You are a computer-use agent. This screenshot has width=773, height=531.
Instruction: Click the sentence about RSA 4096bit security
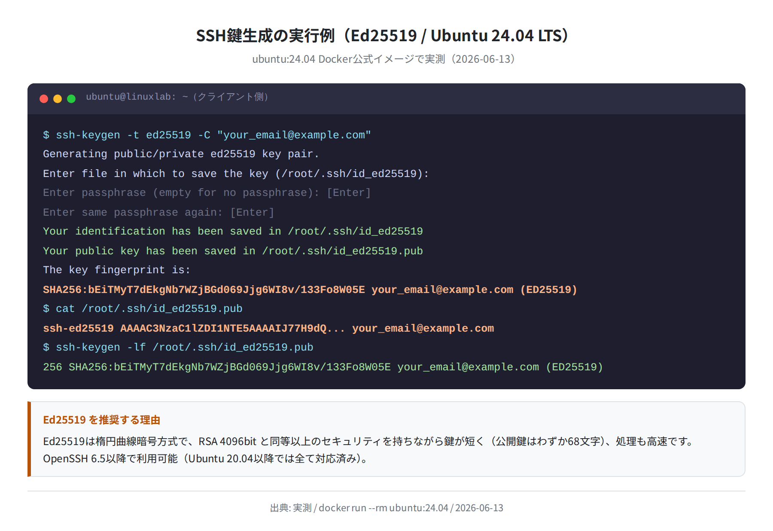tap(369, 441)
